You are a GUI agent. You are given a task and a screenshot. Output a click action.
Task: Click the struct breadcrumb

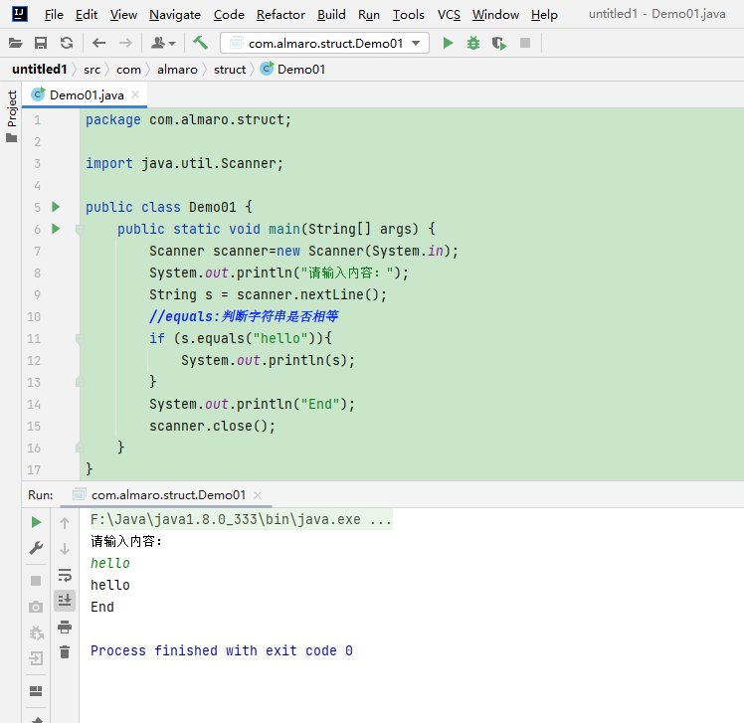tap(230, 70)
